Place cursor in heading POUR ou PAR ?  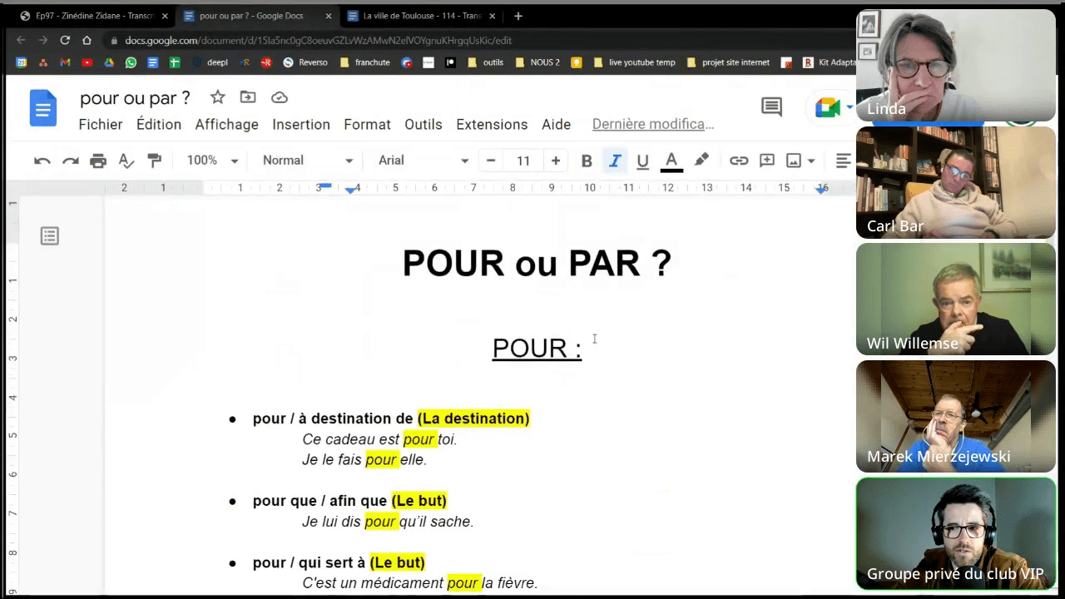tap(537, 263)
